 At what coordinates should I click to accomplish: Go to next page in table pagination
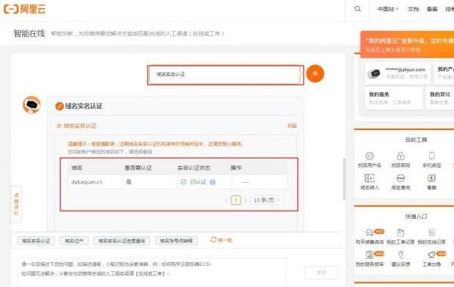(x=245, y=200)
